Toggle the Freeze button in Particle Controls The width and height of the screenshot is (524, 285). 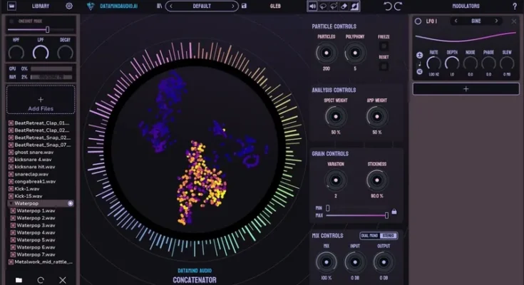point(384,47)
